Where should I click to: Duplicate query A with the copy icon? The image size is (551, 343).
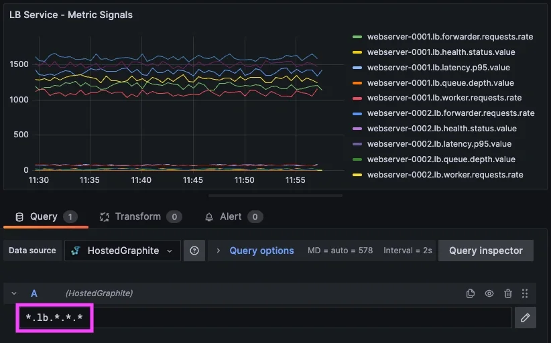click(x=470, y=293)
